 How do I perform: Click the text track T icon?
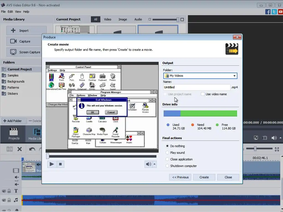[x=16, y=191]
